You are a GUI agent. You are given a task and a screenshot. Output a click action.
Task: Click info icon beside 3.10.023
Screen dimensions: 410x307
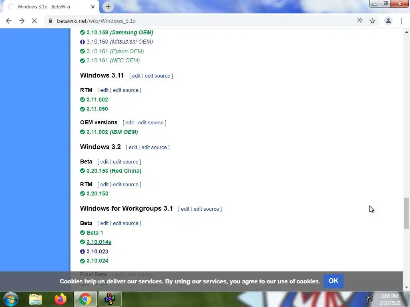[x=82, y=251]
